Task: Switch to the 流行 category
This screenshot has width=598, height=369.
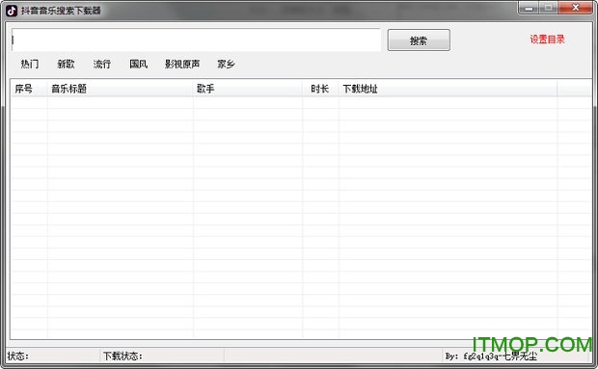Action: click(102, 64)
